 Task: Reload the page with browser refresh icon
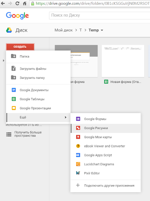(x=17, y=3)
